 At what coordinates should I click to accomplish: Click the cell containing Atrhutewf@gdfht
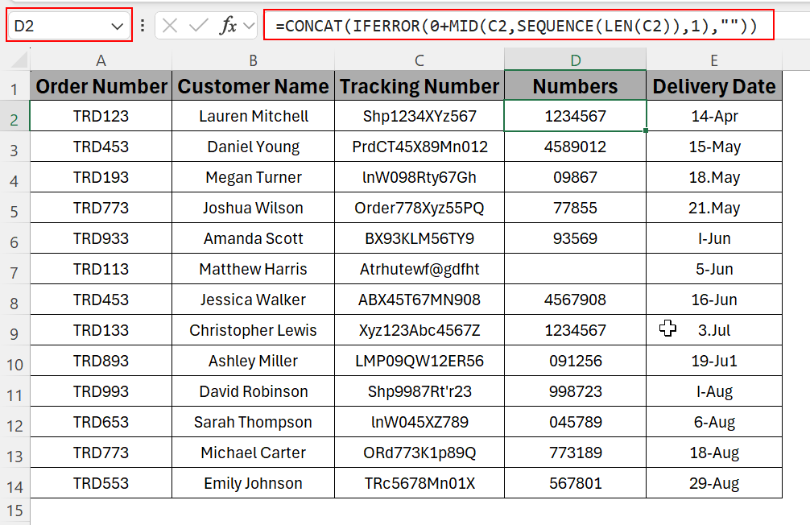coord(419,270)
